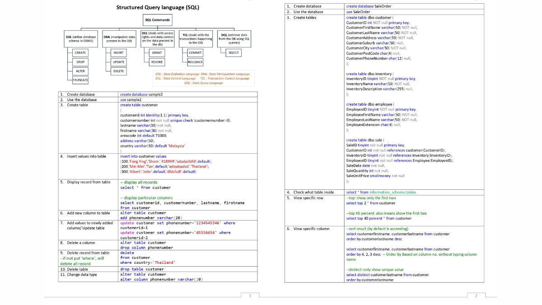Viewport: 542px width, 305px height.
Task: Click the page number 1 footer box
Action: 250,296
